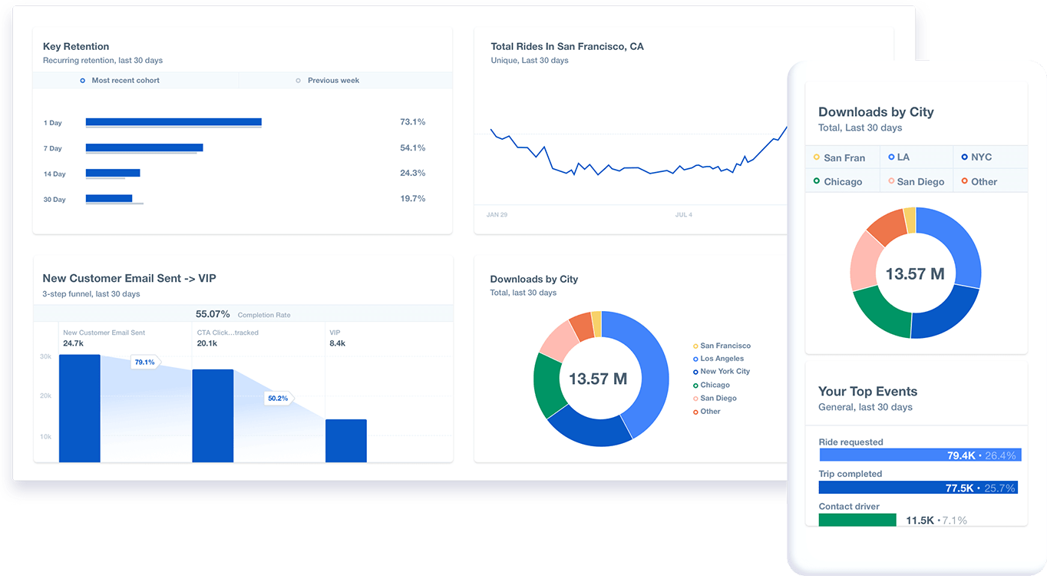Screen dimensions: 1047x576
Task: Select the 24.3% retention value
Action: (x=412, y=173)
